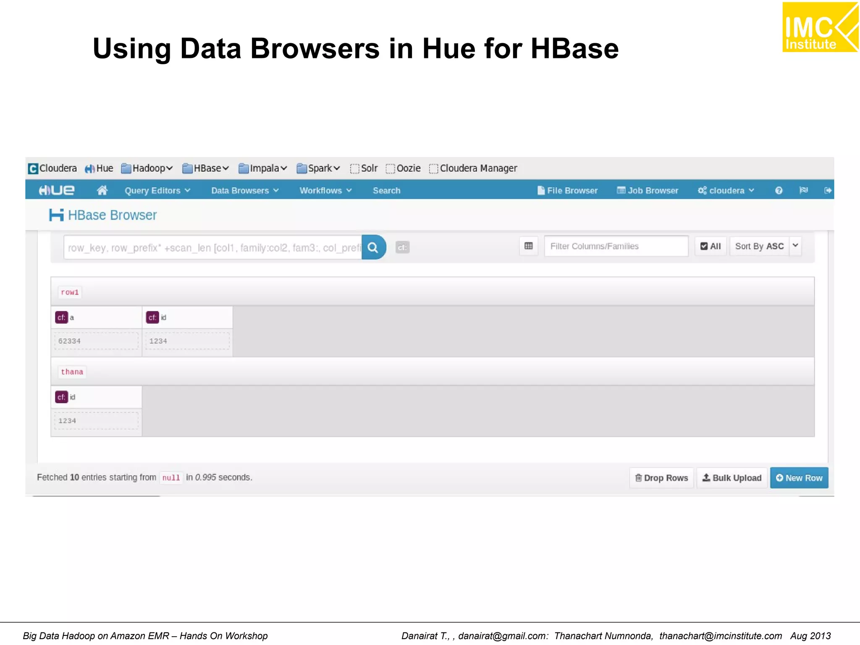
Task: Click the null starting key label
Action: pos(171,478)
